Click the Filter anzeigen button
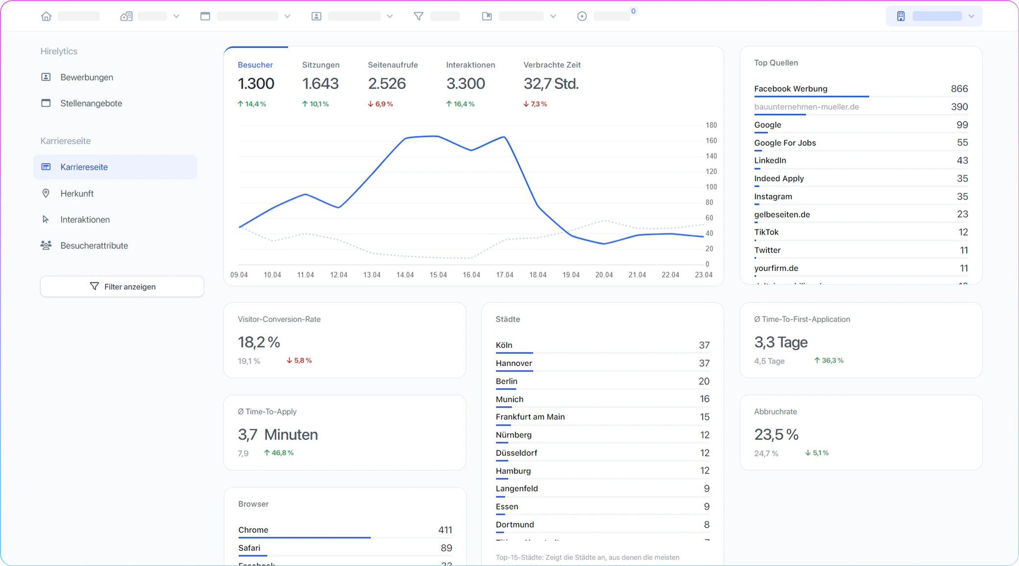The width and height of the screenshot is (1019, 566). (x=122, y=286)
